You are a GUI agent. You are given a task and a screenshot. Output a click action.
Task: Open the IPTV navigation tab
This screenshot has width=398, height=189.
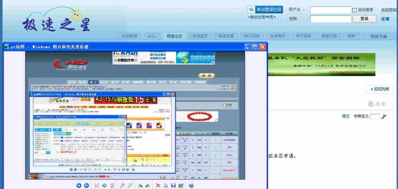(x=152, y=36)
